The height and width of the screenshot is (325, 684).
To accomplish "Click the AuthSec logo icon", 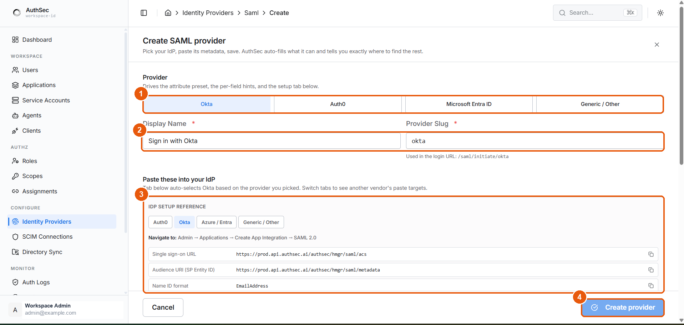I will coord(17,13).
